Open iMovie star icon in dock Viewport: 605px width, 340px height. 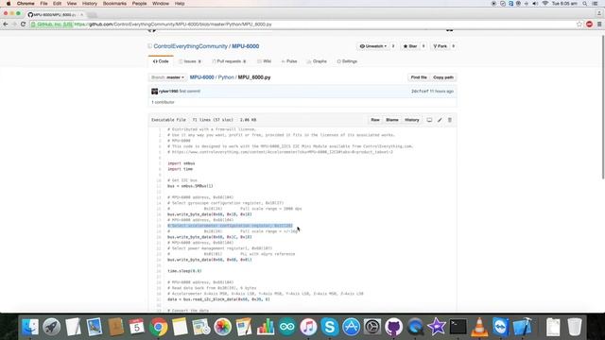tap(437, 327)
